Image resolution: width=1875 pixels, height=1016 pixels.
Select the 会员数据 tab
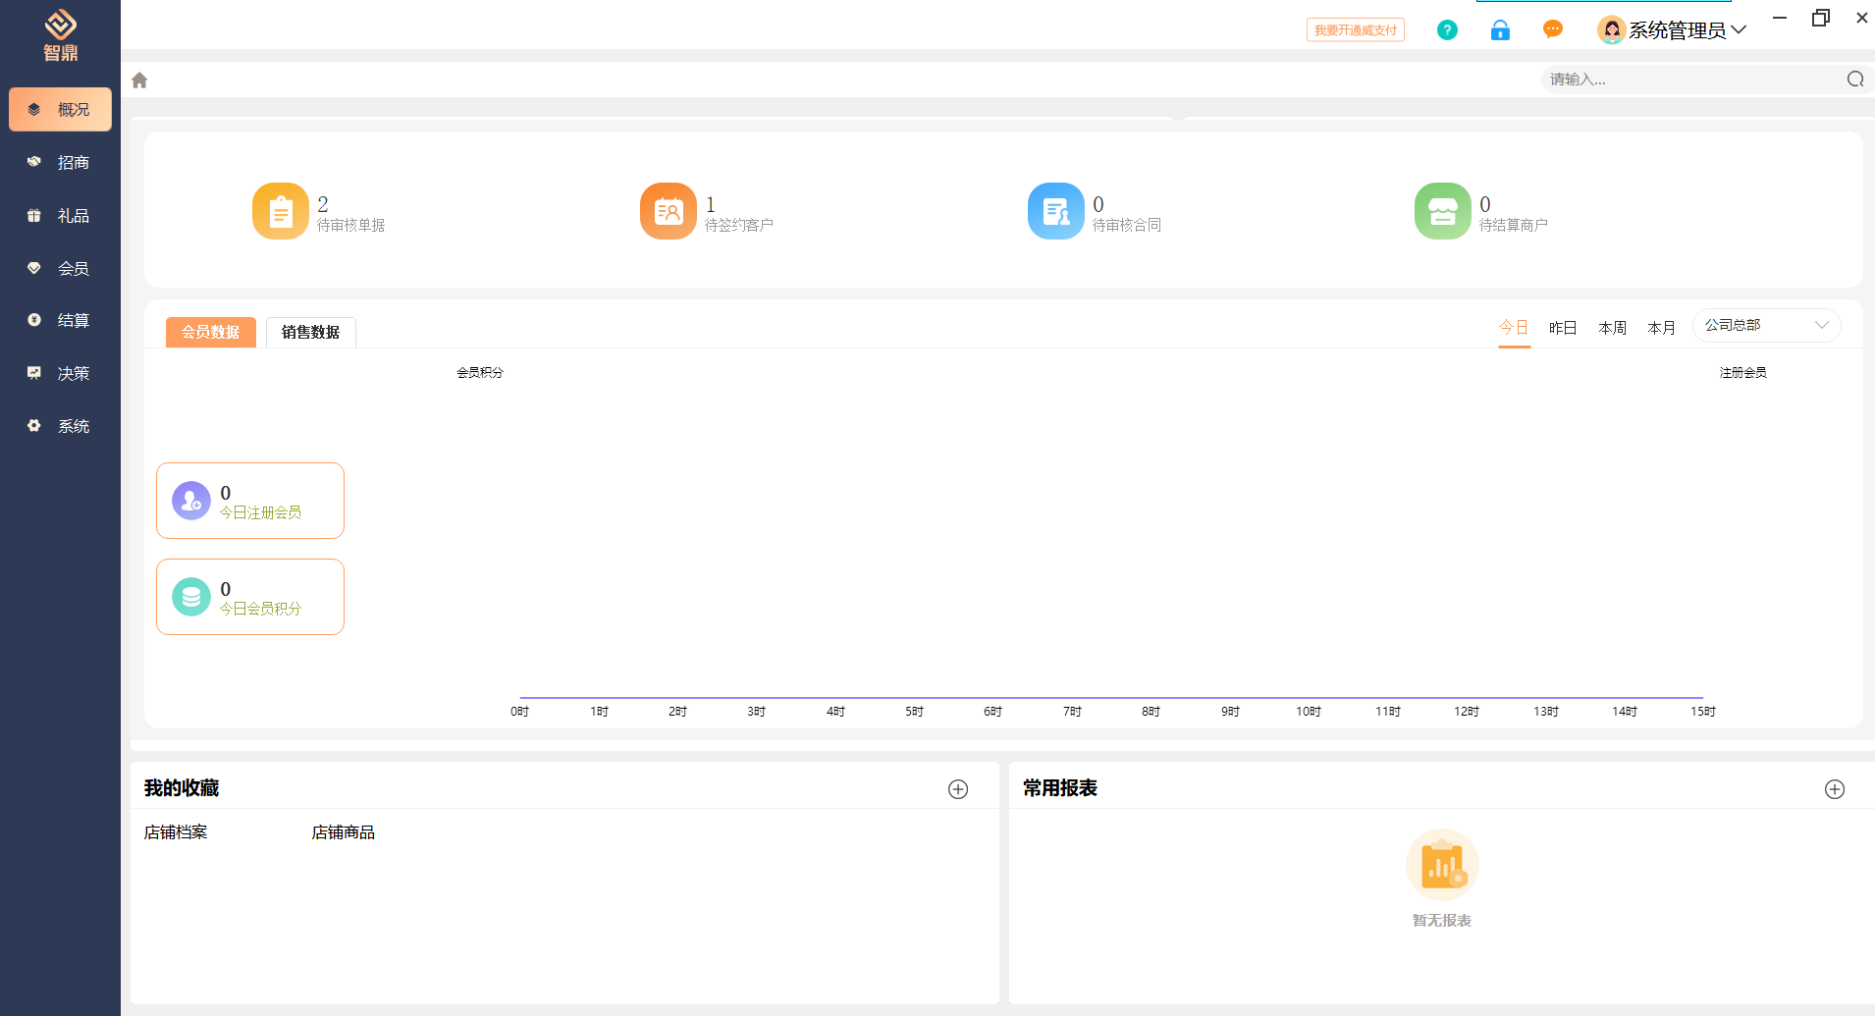[211, 333]
